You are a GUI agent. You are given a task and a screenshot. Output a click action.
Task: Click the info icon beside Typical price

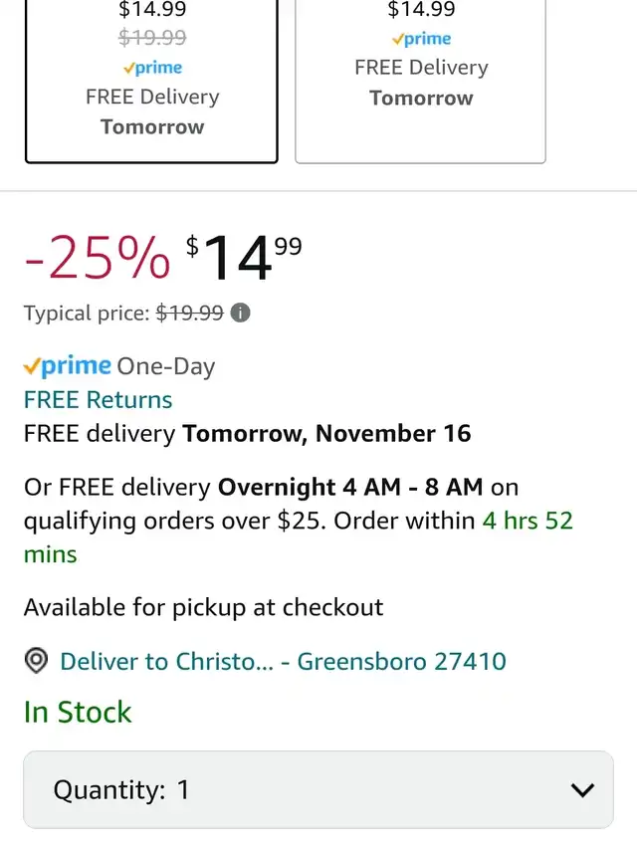(x=240, y=313)
